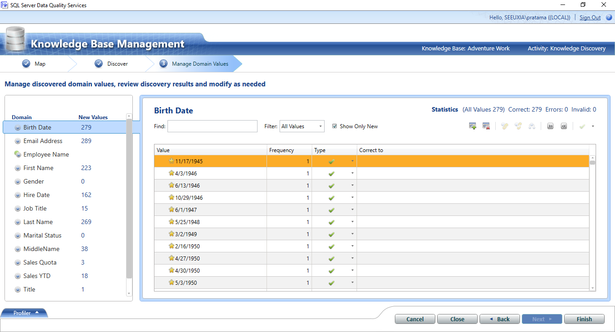The image size is (615, 332).
Task: Click the Type checkmark in the 2/16/1950 row
Action: click(x=331, y=247)
